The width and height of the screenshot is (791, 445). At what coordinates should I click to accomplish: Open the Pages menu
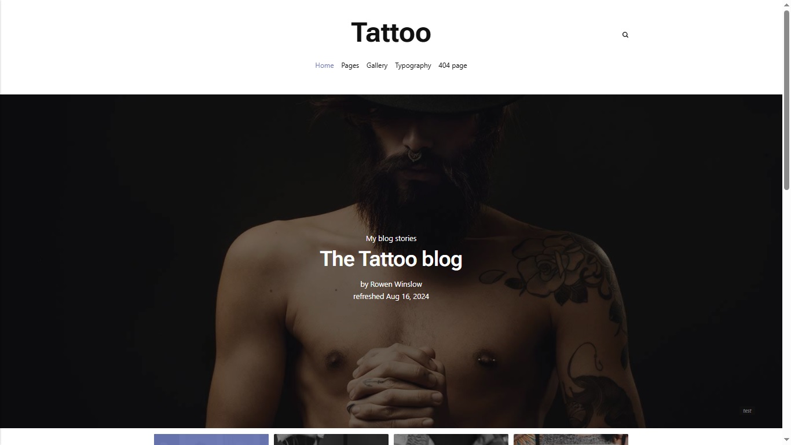pyautogui.click(x=350, y=65)
